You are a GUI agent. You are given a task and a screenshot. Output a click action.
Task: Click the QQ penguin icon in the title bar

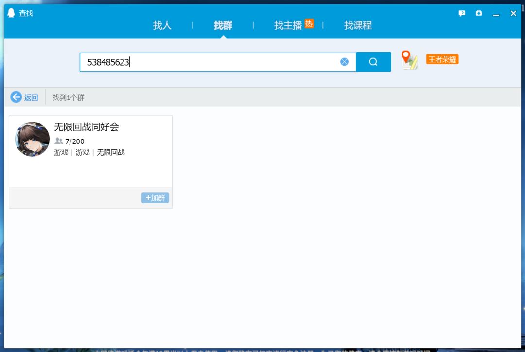[x=11, y=13]
